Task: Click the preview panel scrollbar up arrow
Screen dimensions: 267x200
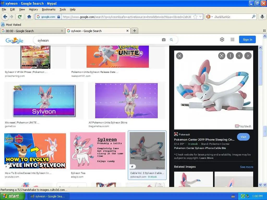Action: 260,48
